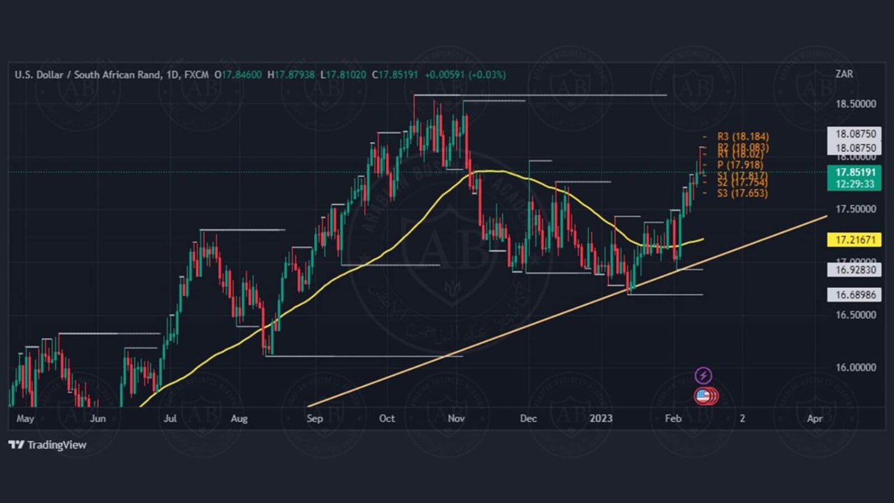Click the TradingView logo

point(48,445)
